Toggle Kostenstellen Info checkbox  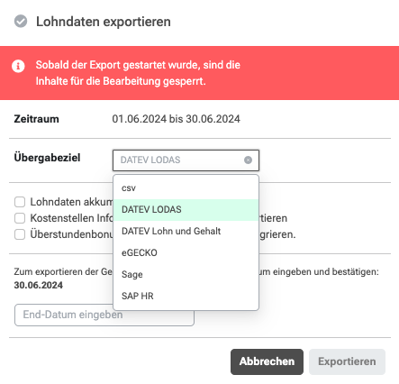pyautogui.click(x=20, y=218)
